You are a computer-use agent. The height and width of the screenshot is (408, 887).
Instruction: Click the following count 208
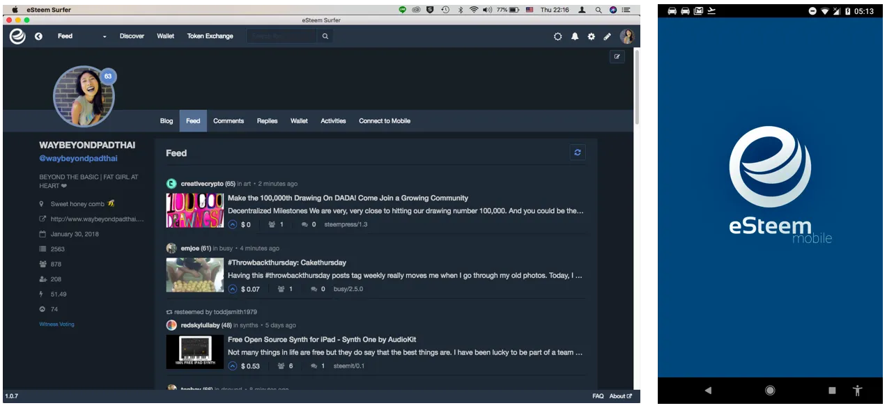point(56,279)
